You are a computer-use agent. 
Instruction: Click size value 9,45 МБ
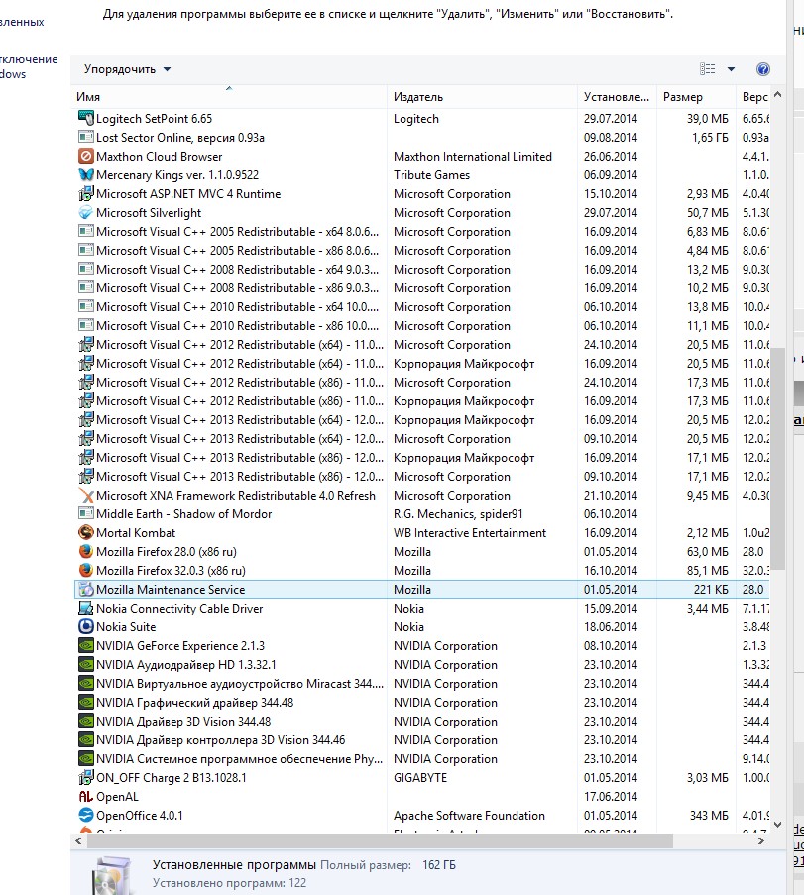708,495
